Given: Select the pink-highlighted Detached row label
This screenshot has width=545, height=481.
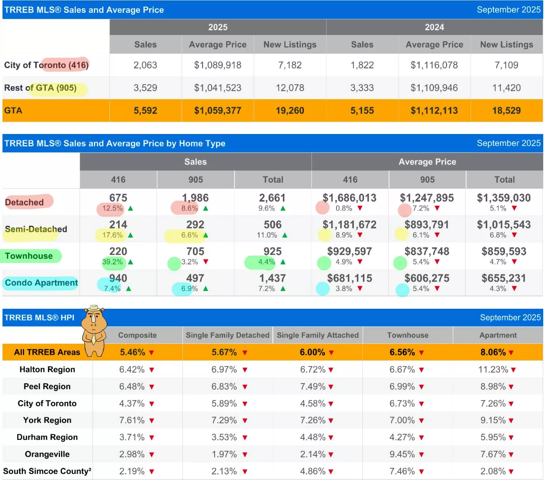Looking at the screenshot, I should click(x=24, y=202).
